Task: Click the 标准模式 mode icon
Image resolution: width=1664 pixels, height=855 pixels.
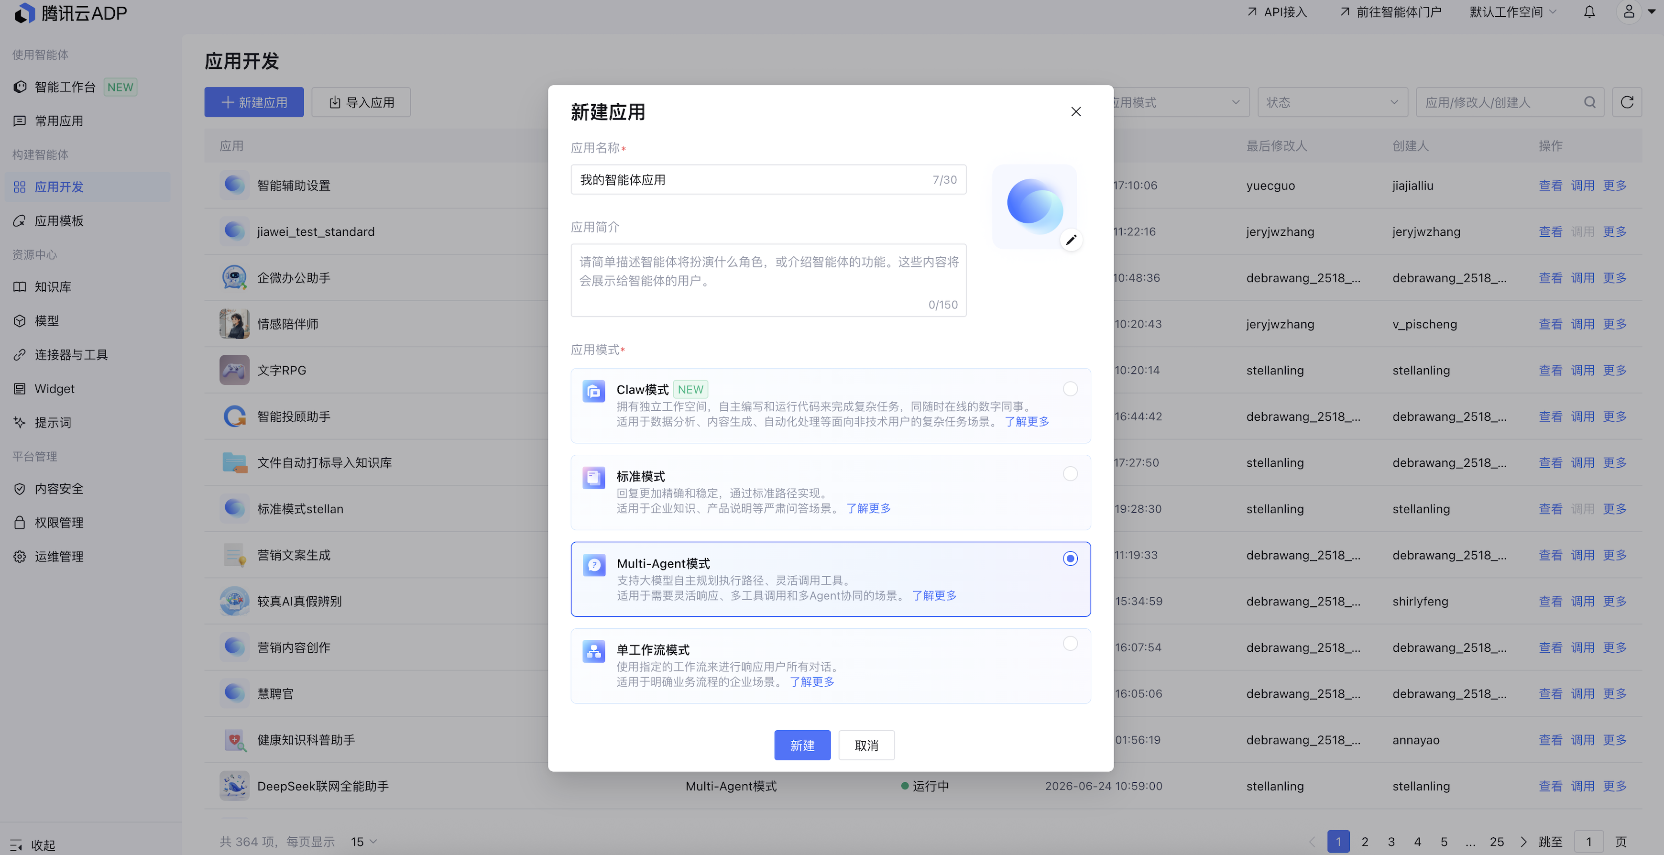Action: point(594,478)
